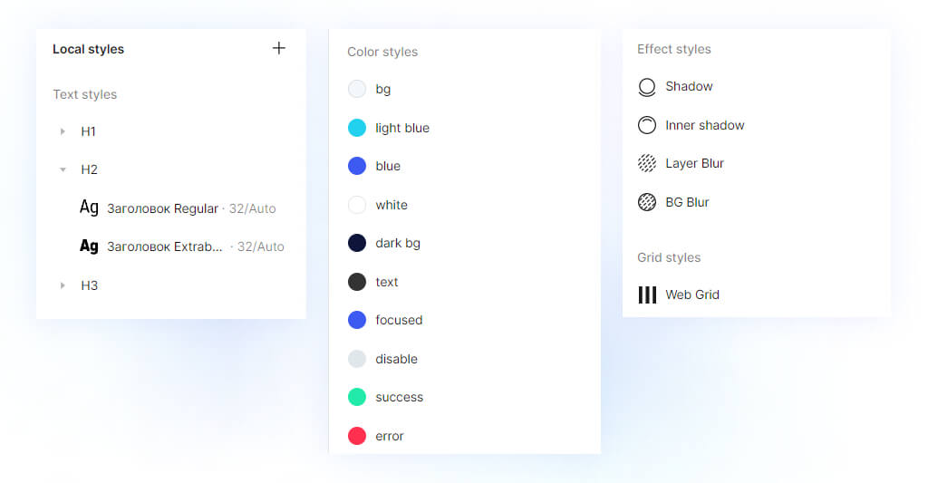Viewport: 928px width, 483px height.
Task: Click the BG Blur style name
Action: pyautogui.click(x=687, y=202)
